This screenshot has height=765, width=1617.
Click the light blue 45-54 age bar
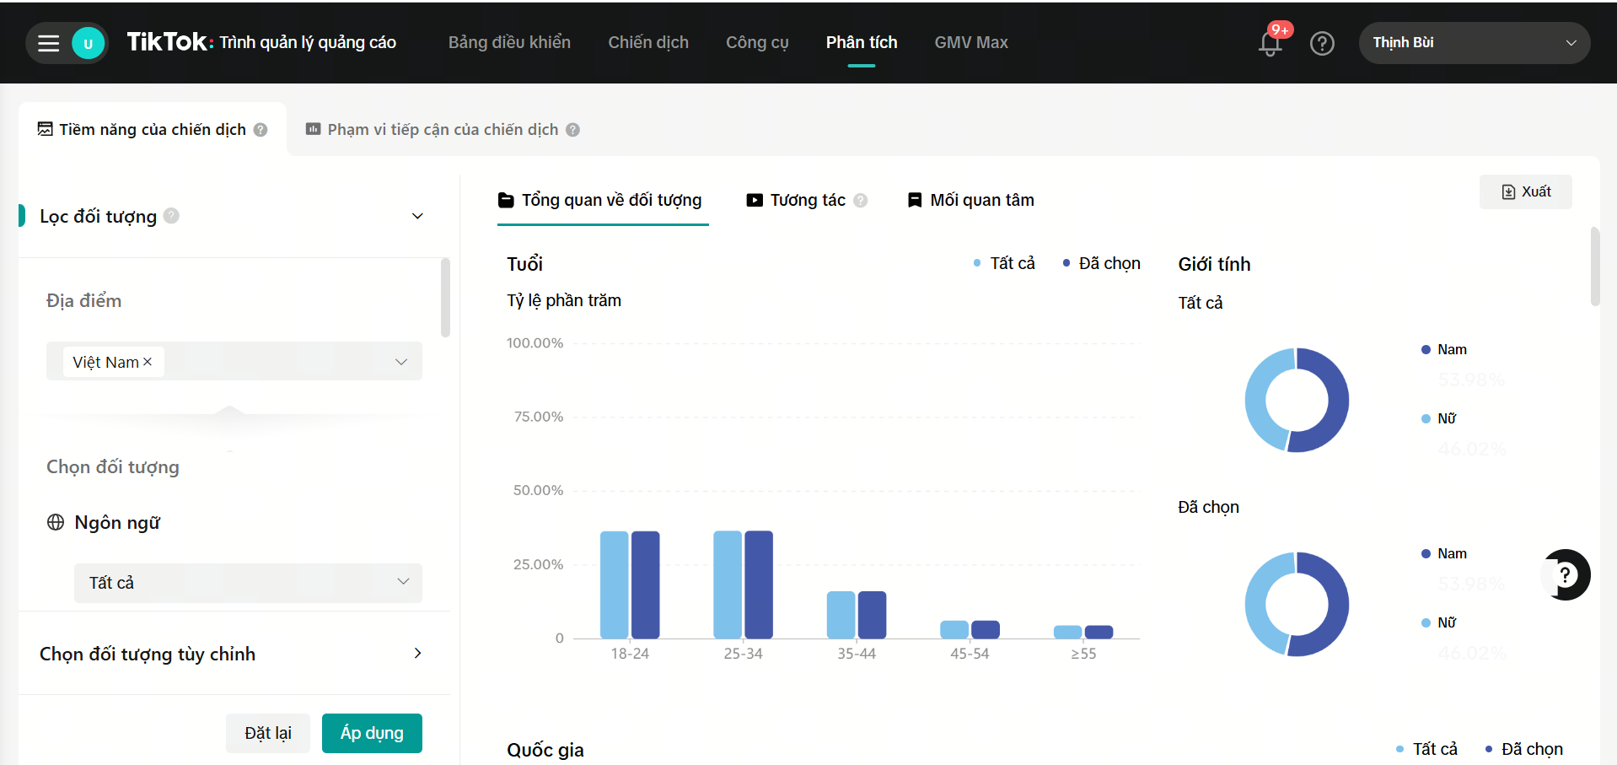pos(954,630)
